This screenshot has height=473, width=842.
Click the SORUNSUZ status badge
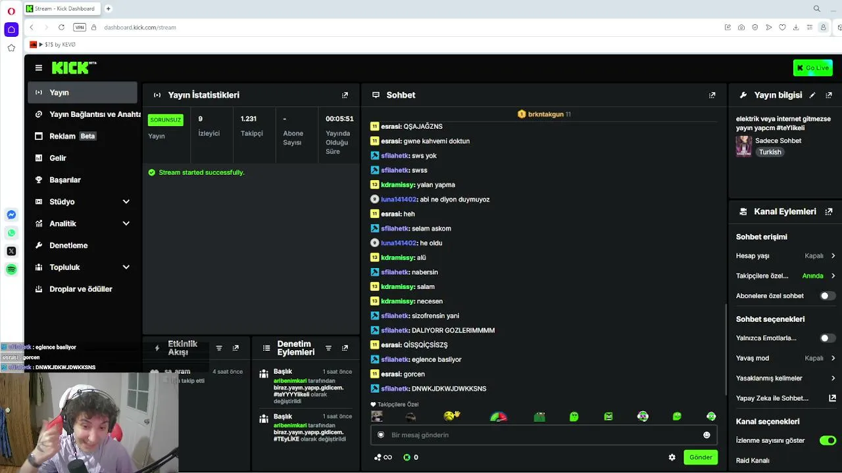click(x=165, y=120)
